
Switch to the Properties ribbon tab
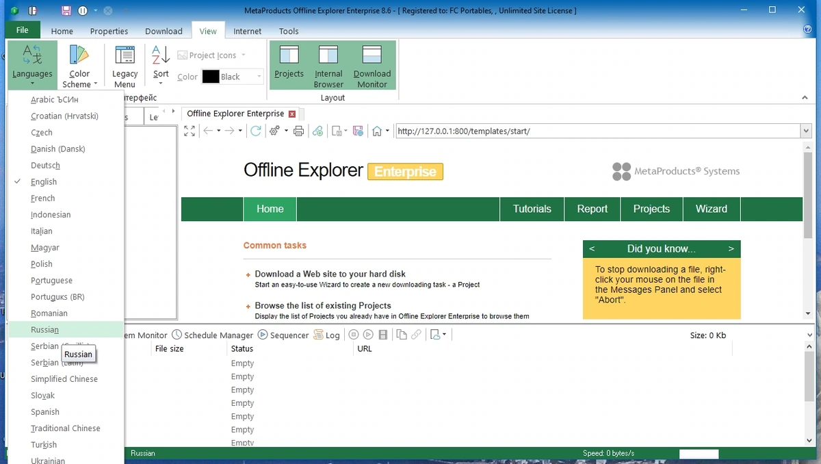[x=109, y=31]
